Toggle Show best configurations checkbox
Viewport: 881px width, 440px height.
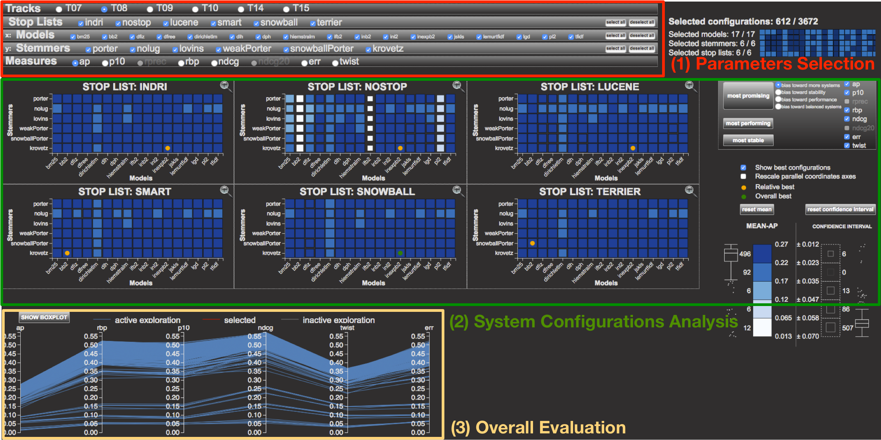pos(743,168)
